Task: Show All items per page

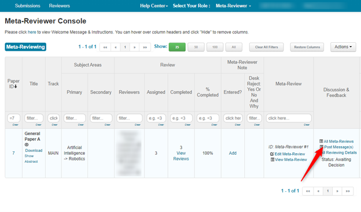Action: 234,47
